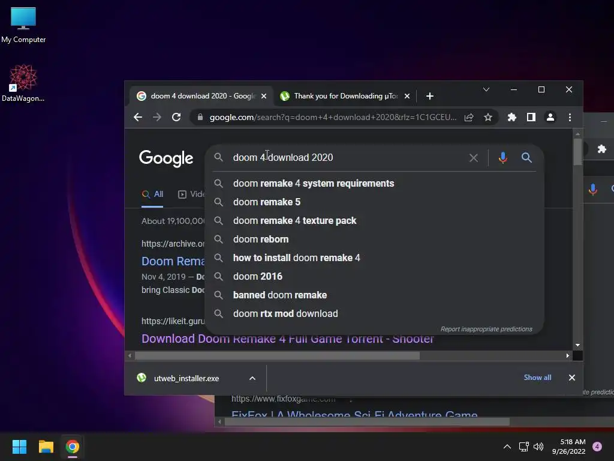Open the side panel icon in toolbar
This screenshot has width=614, height=461.
pyautogui.click(x=531, y=117)
